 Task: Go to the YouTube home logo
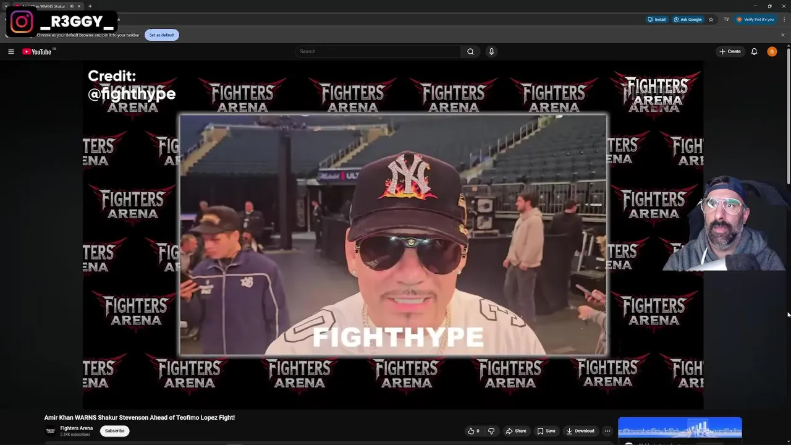[x=37, y=52]
